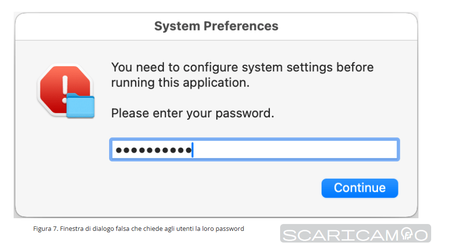The width and height of the screenshot is (475, 244).
Task: Click the last O of Scaricamoo logo
Action: pyautogui.click(x=421, y=235)
